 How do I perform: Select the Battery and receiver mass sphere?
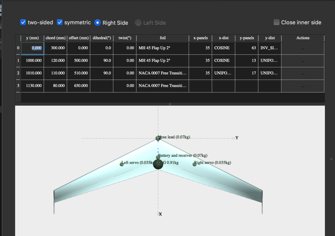[158, 157]
